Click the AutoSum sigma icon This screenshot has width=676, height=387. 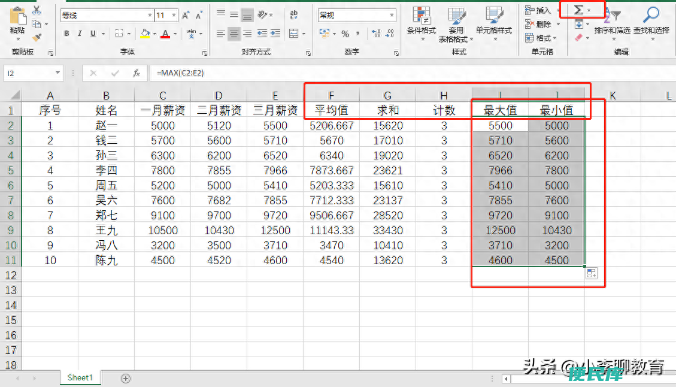578,10
